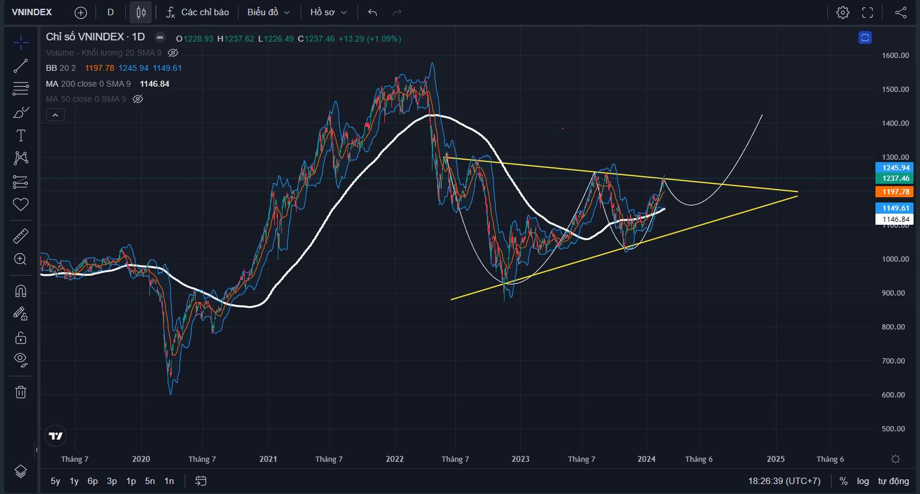Set range to 1y
The height and width of the screenshot is (494, 920).
coord(74,481)
